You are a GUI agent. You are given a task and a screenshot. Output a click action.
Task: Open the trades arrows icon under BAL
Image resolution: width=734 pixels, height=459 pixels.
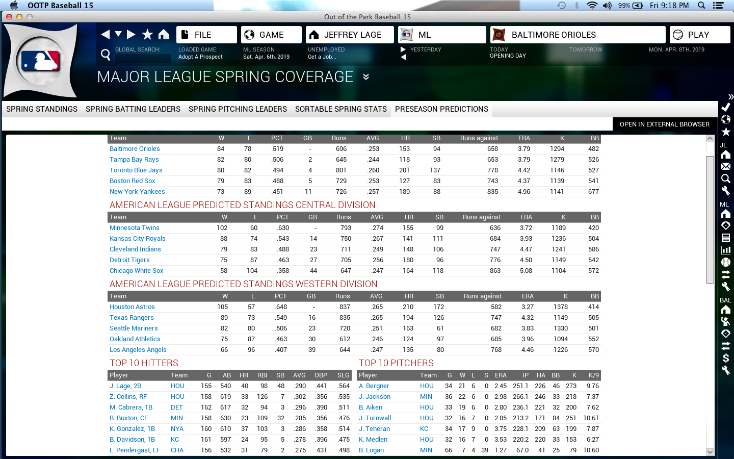pyautogui.click(x=726, y=346)
